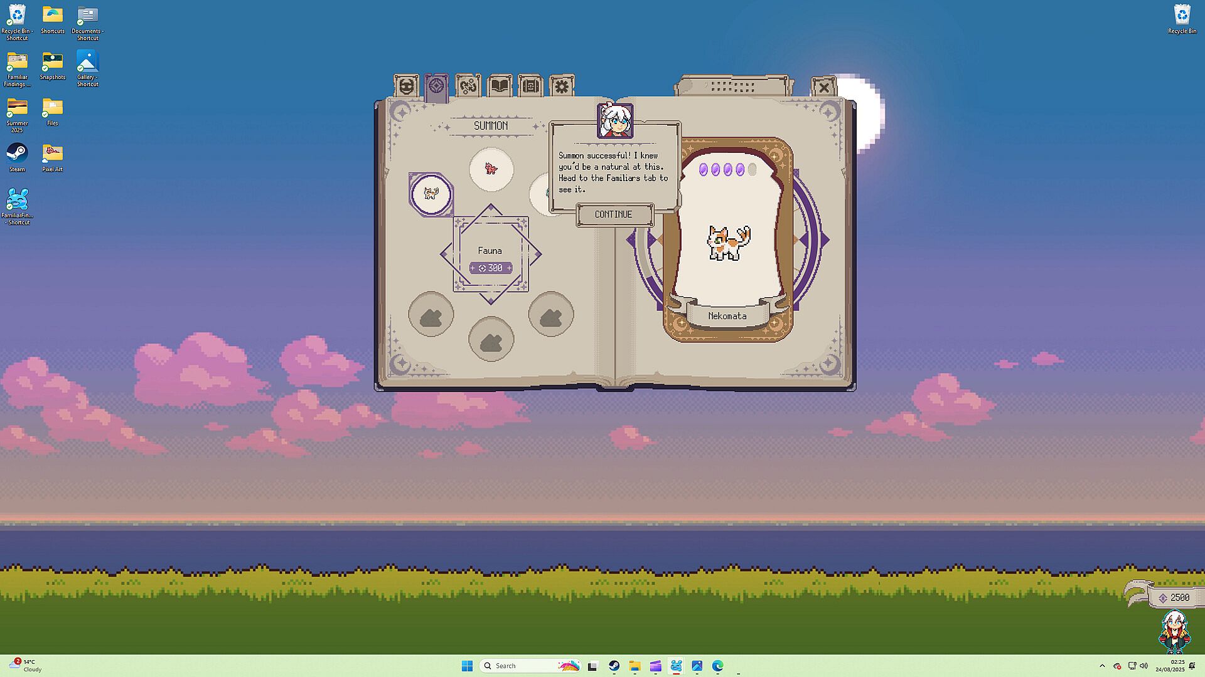Open the open-book journal tab

(500, 86)
